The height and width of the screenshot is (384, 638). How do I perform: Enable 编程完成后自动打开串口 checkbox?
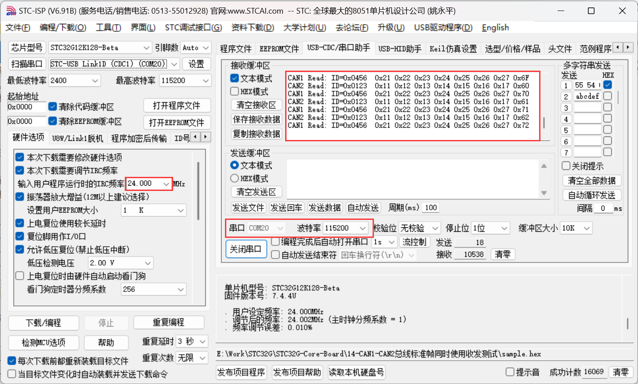[x=275, y=242]
